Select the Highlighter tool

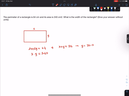[x=61, y=5]
